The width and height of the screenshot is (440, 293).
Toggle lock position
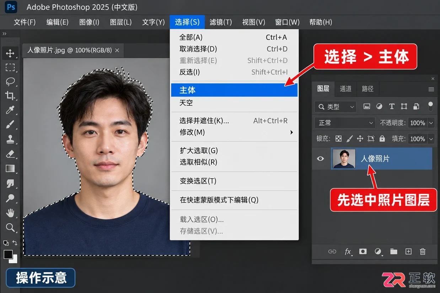coord(360,139)
